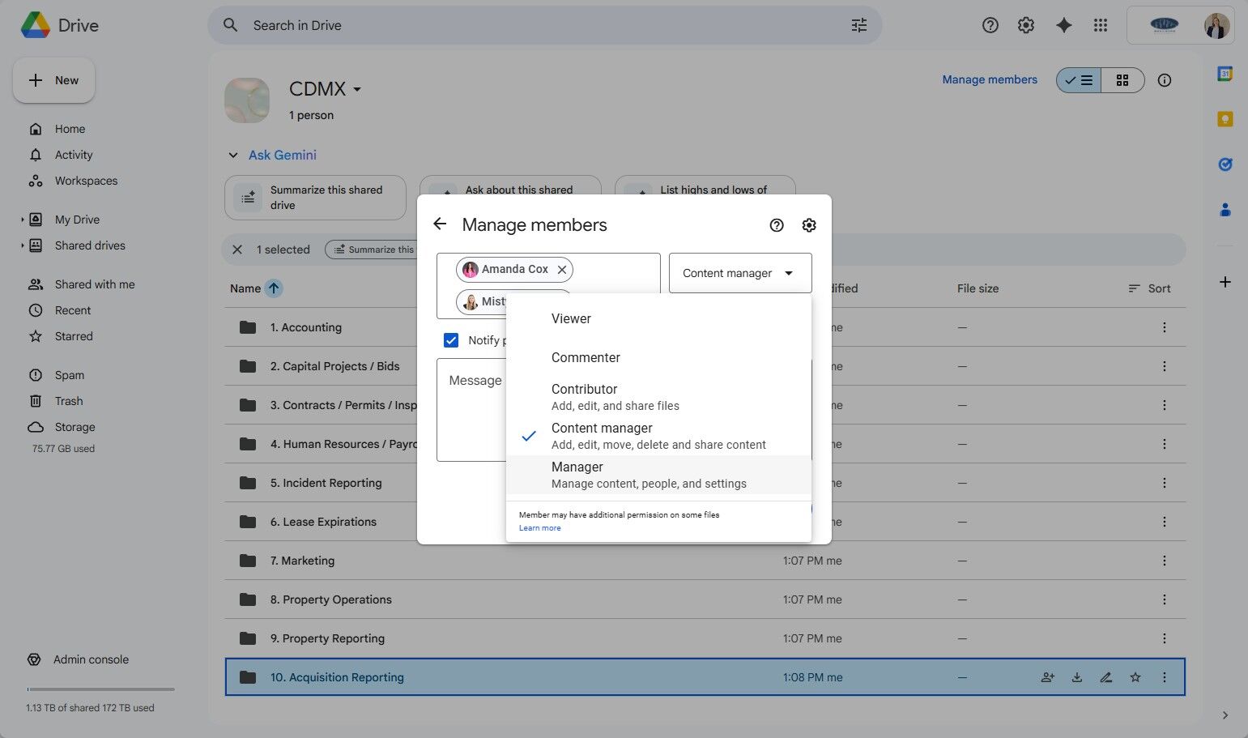Click the help icon in Manage members dialog
1248x738 pixels.
pos(776,225)
